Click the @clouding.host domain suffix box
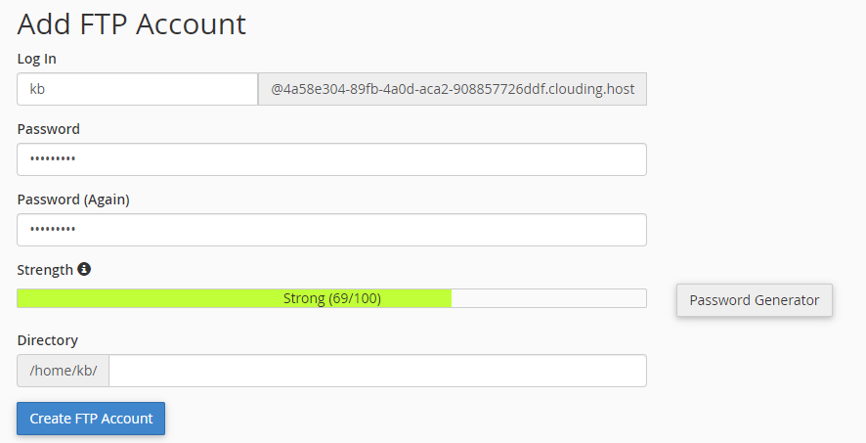Screen dimensions: 866x443 453,89
